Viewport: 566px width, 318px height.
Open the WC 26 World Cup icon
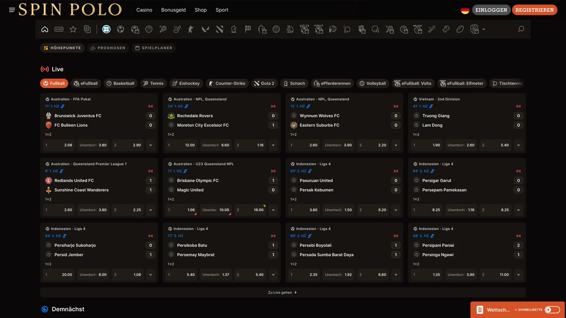(x=106, y=29)
